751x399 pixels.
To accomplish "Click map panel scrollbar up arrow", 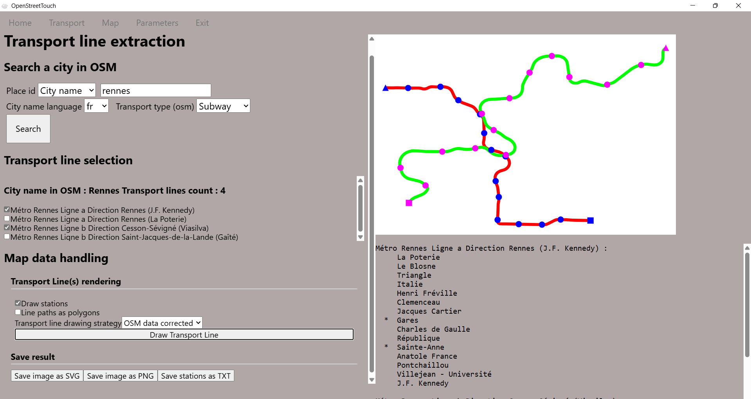I will pyautogui.click(x=372, y=39).
